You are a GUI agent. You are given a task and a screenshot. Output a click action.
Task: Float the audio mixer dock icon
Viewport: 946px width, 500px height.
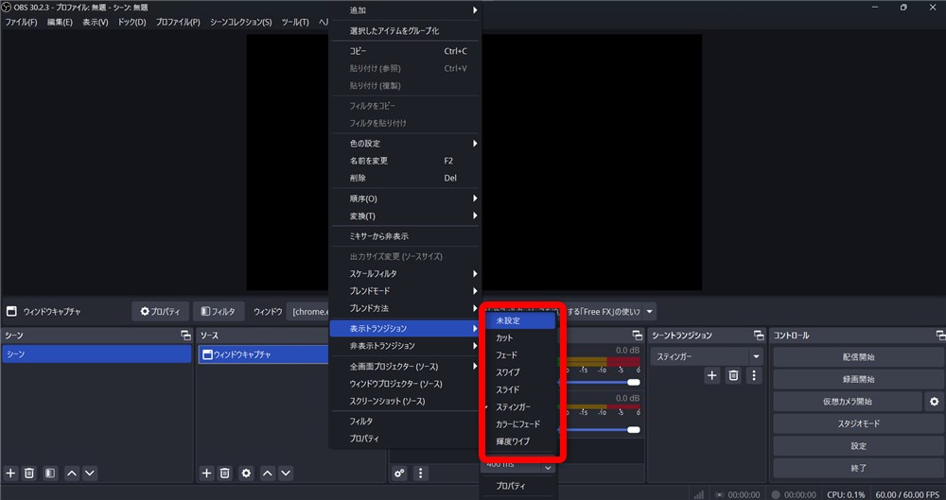[637, 336]
